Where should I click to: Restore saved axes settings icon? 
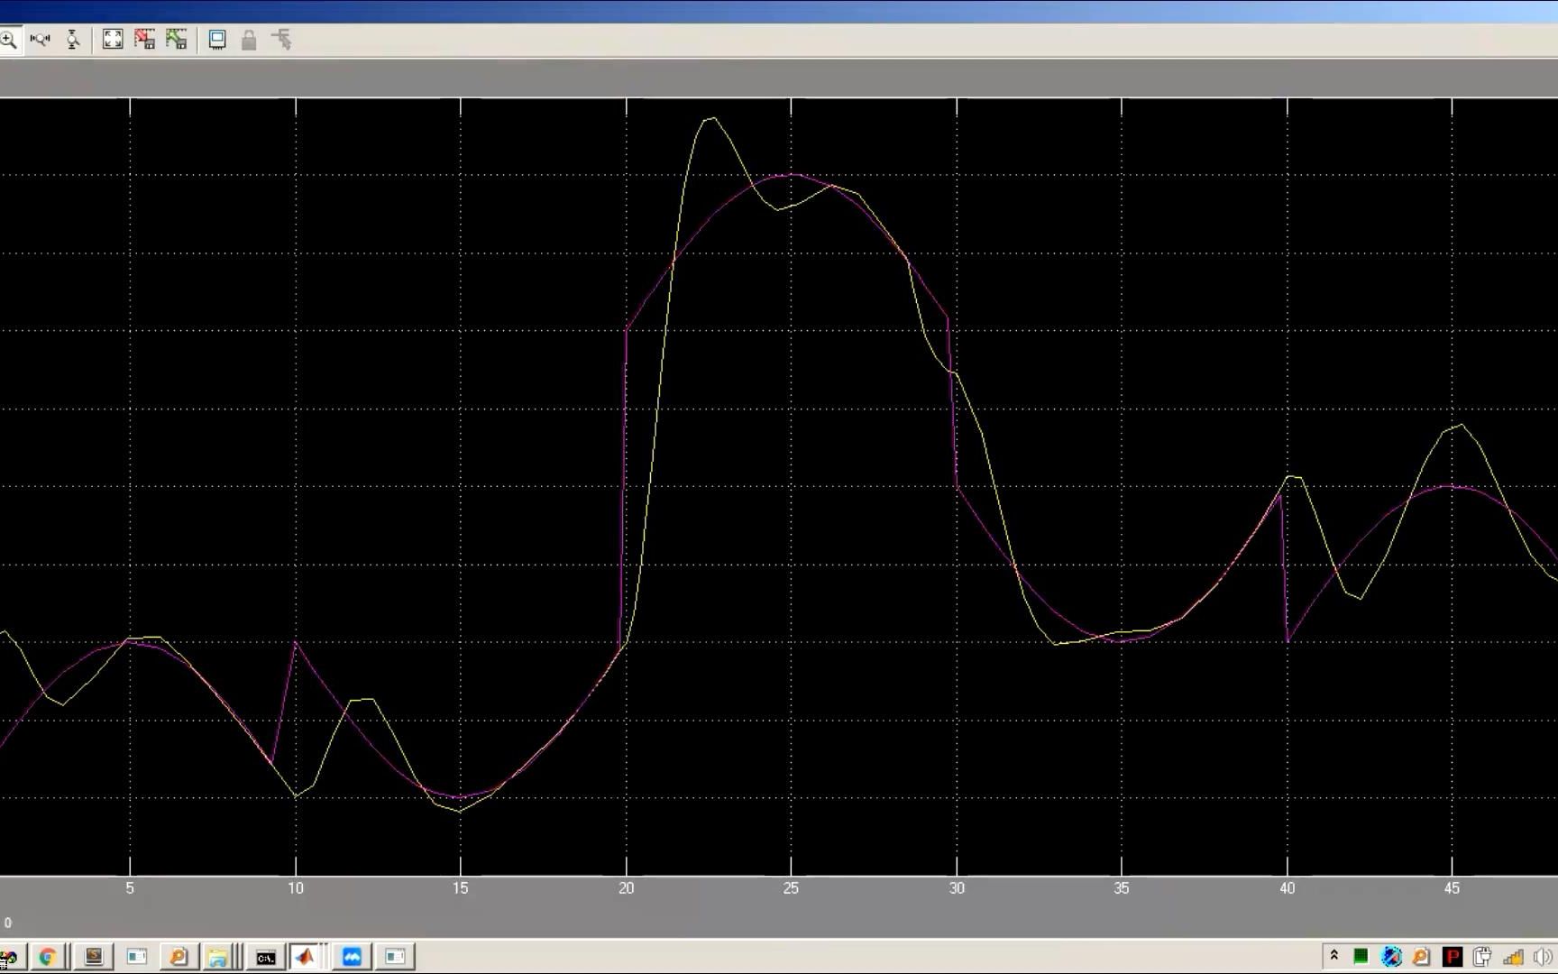(x=177, y=40)
